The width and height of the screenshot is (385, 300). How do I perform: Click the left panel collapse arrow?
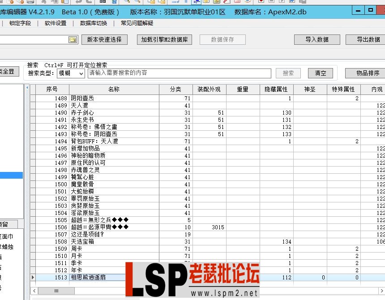pos(26,86)
